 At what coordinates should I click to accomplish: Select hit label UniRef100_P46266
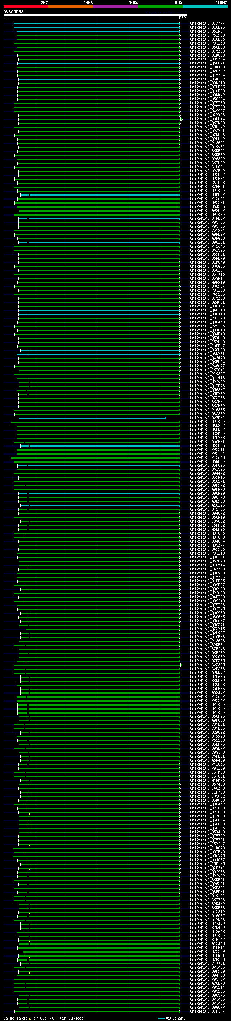(x=207, y=410)
